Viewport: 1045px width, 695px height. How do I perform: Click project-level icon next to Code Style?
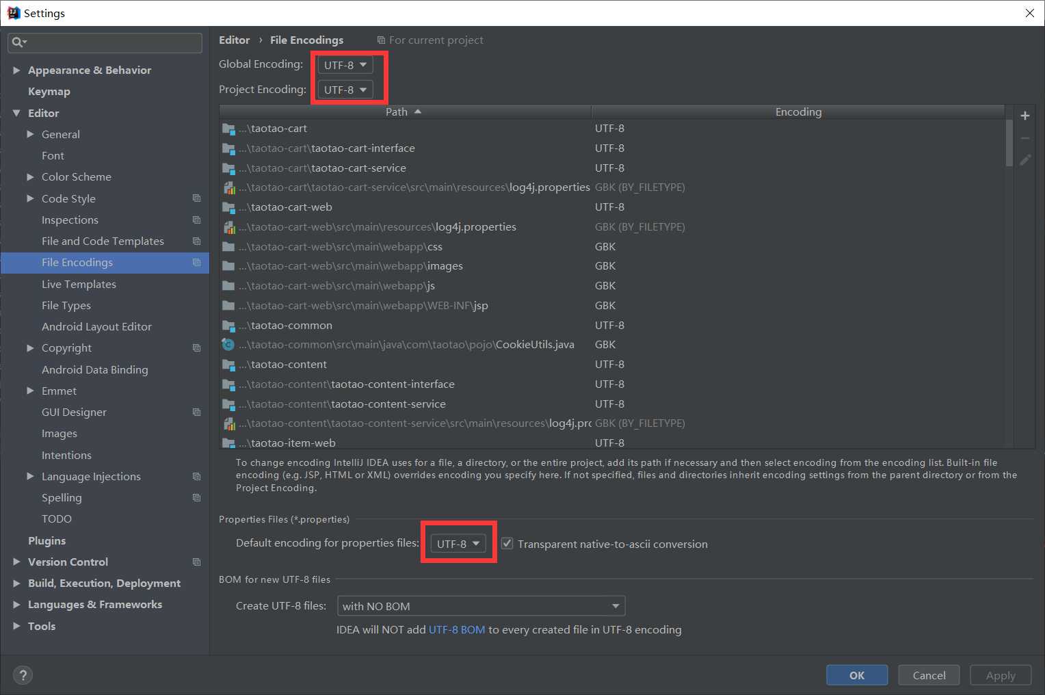coord(196,198)
